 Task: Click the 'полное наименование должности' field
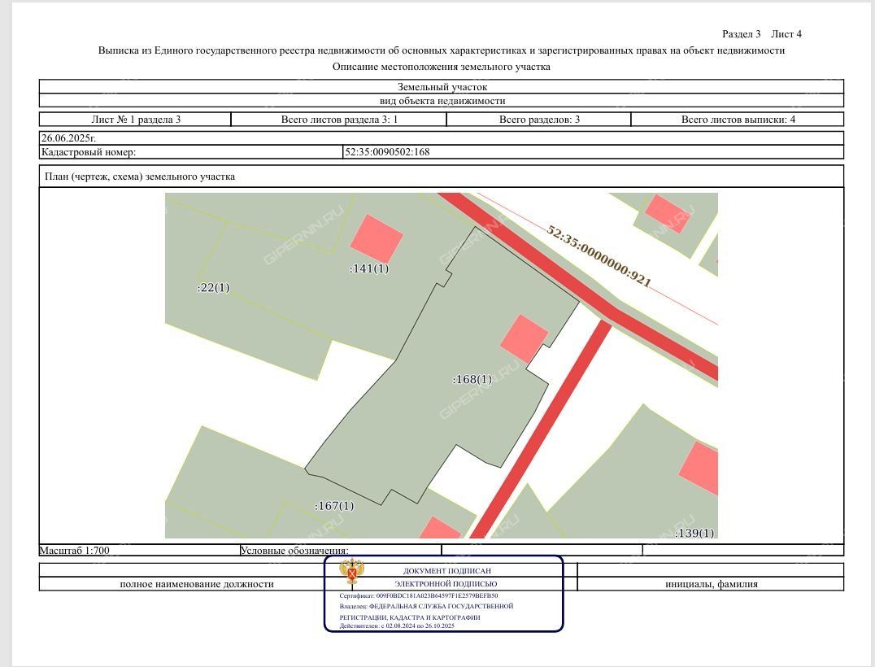197,584
